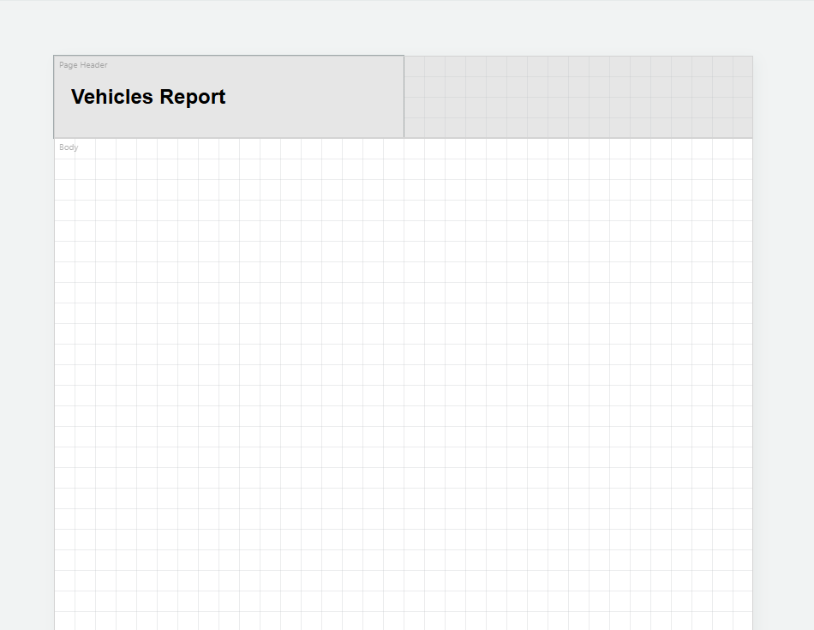Image resolution: width=814 pixels, height=630 pixels.
Task: Click the Vehicles Report text to edit it
Action: [147, 97]
